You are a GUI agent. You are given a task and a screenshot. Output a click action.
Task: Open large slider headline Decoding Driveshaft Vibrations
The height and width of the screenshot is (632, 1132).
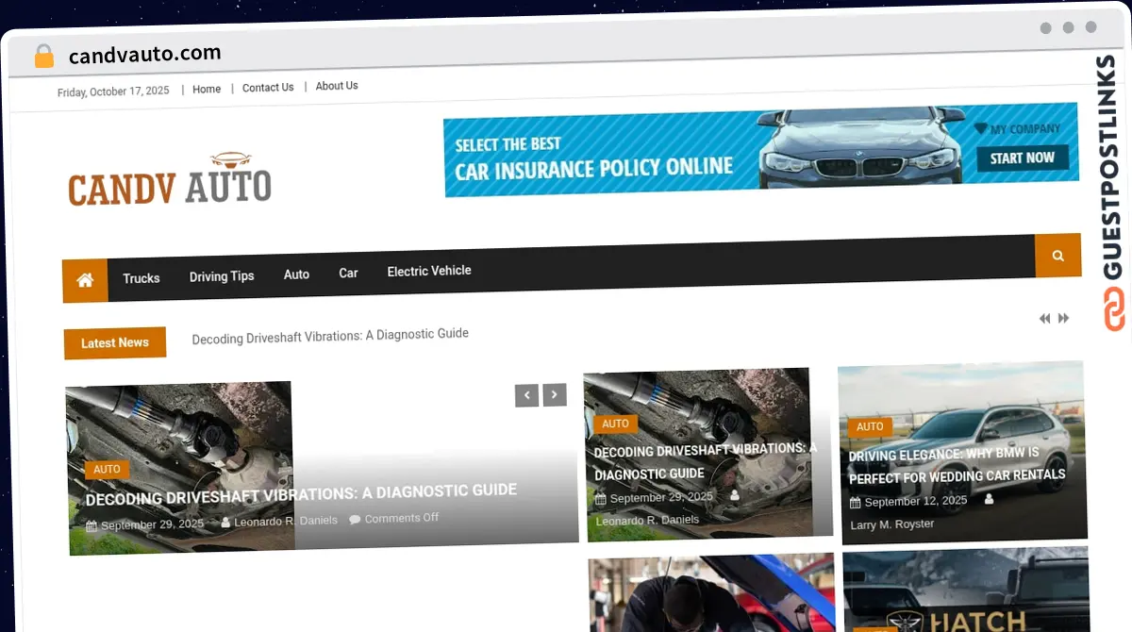301,494
